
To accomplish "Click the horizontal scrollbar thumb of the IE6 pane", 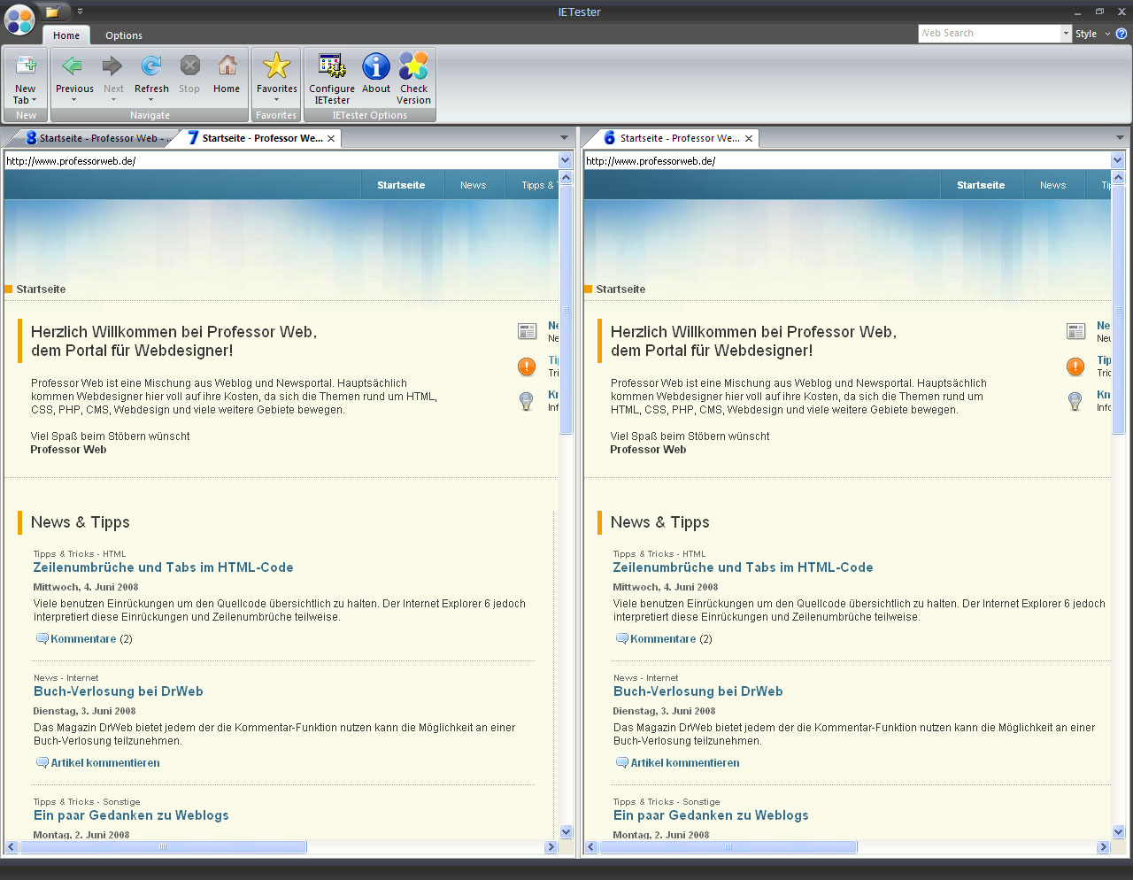I will click(x=728, y=847).
